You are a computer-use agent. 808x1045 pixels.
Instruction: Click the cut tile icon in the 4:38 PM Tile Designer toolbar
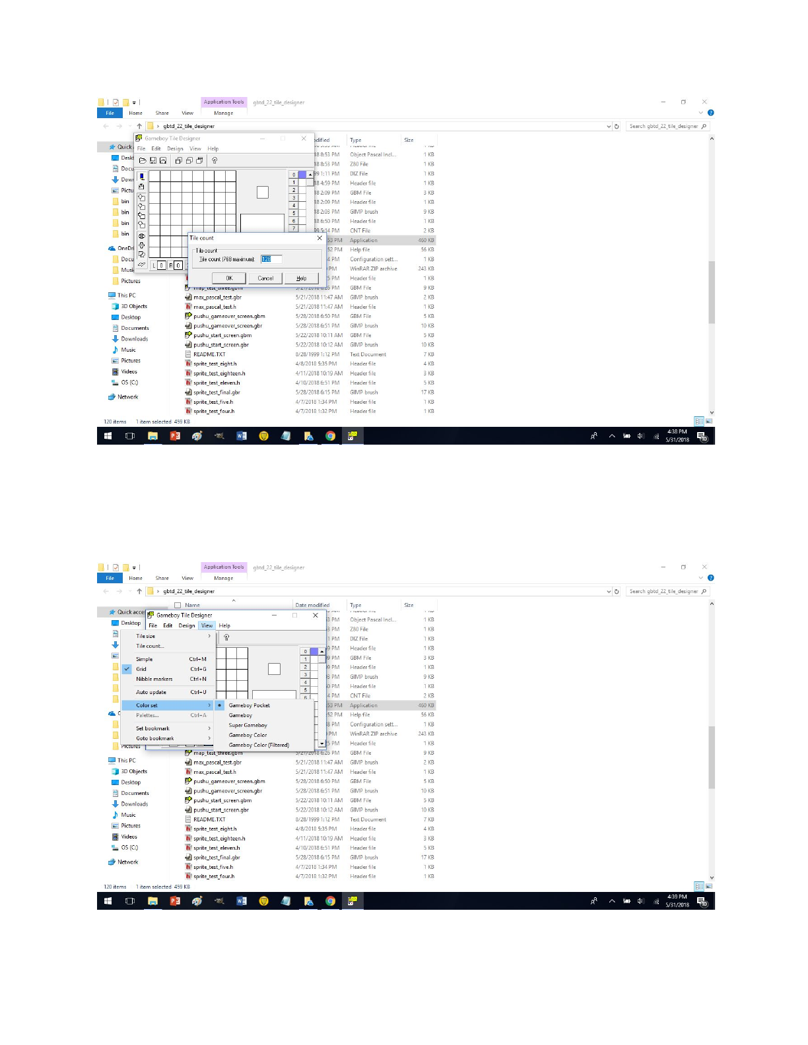click(x=178, y=160)
